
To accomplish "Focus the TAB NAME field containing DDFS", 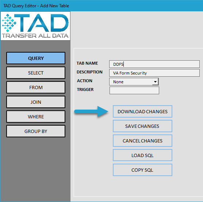I will pyautogui.click(x=154, y=64).
